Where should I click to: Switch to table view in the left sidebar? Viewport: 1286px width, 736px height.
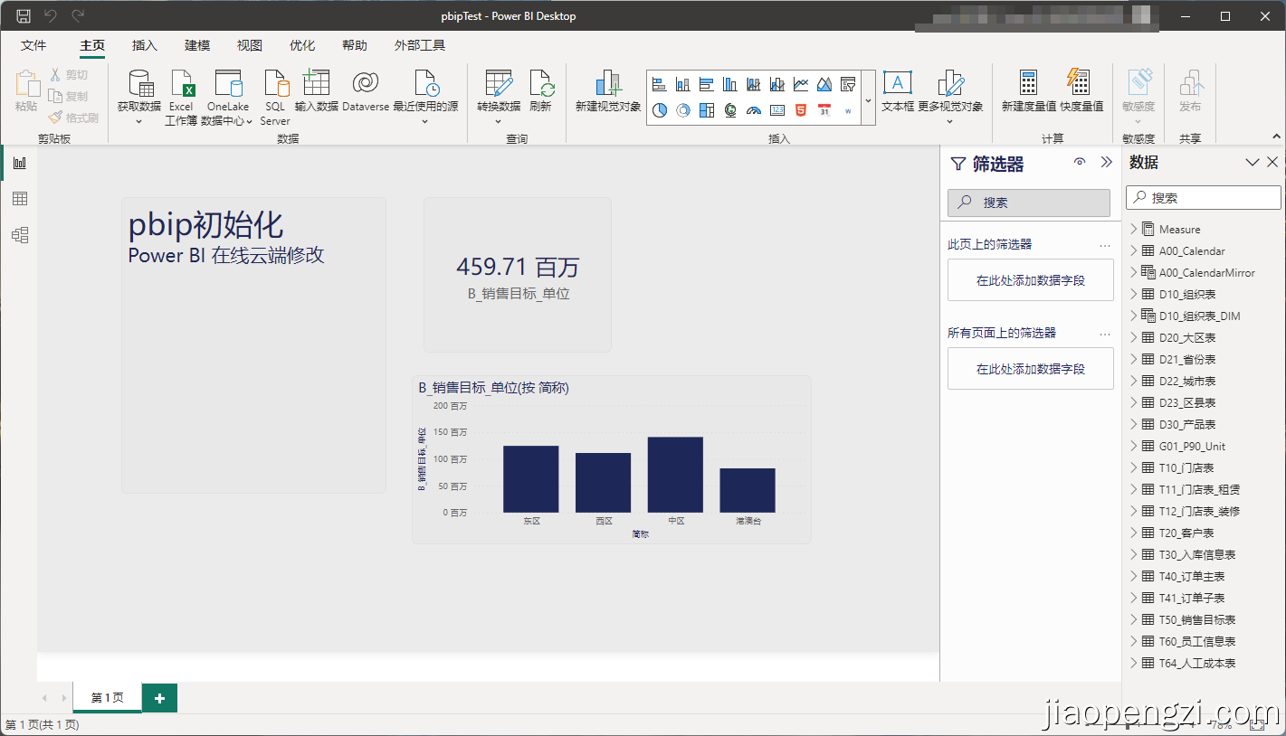19,199
